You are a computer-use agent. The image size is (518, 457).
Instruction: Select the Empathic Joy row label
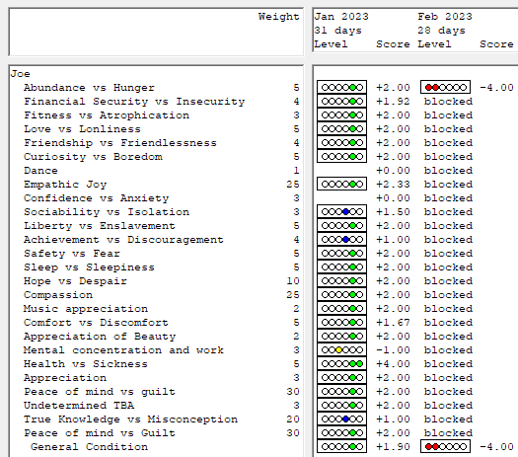pos(65,184)
